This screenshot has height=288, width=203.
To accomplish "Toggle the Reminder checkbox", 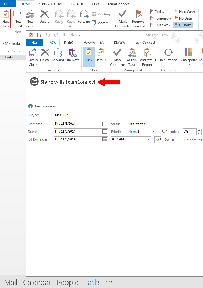I will (x=30, y=140).
